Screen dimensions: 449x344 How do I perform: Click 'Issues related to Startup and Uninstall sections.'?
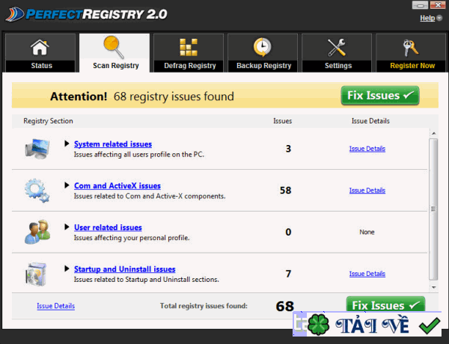pyautogui.click(x=147, y=280)
